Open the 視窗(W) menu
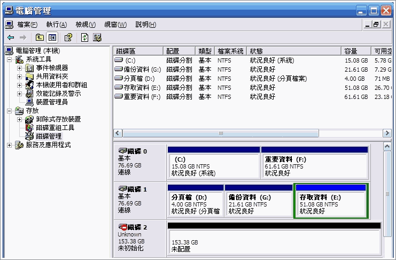The image size is (396, 260). (x=115, y=25)
